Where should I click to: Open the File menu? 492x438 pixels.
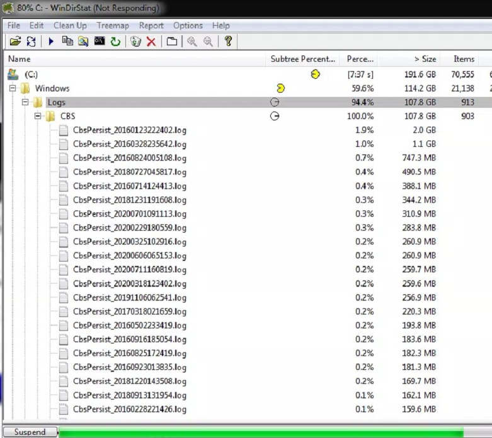tap(14, 25)
